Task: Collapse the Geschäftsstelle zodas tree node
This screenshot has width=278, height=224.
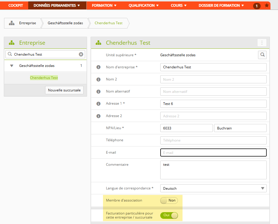Action: coord(12,66)
